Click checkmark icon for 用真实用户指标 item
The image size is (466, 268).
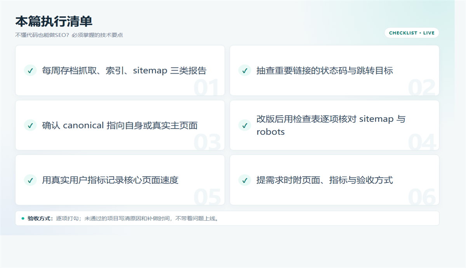[x=30, y=180]
